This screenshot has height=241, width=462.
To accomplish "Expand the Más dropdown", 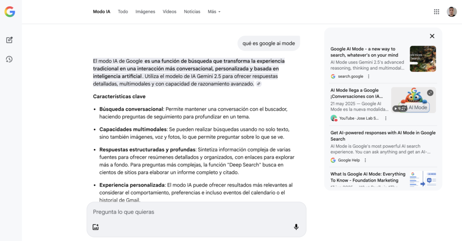I will (214, 12).
